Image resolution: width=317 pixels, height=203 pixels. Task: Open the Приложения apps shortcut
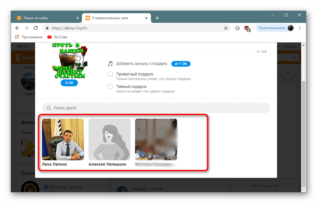(28, 37)
